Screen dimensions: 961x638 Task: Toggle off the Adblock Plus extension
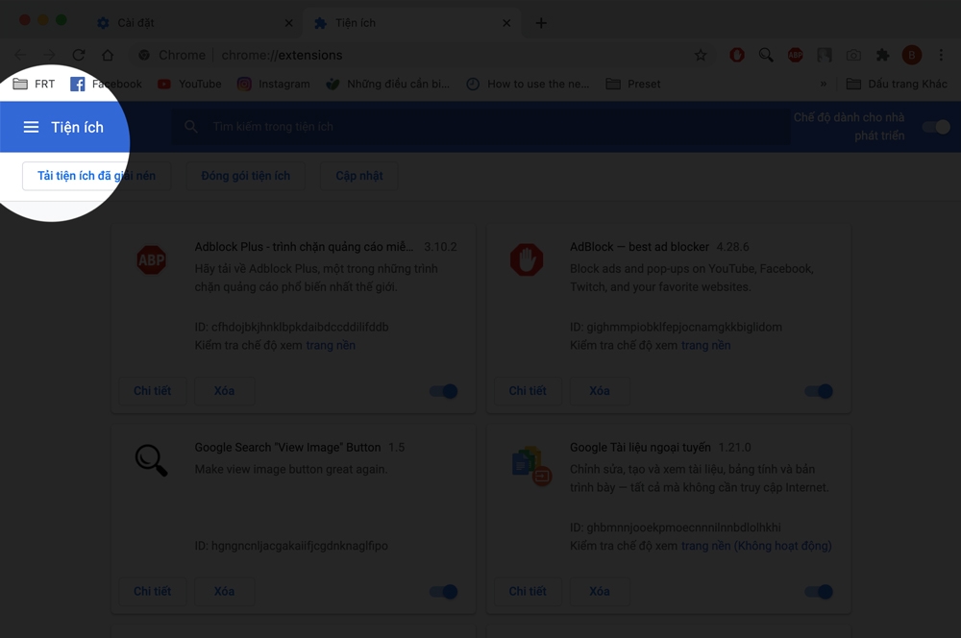click(x=442, y=391)
